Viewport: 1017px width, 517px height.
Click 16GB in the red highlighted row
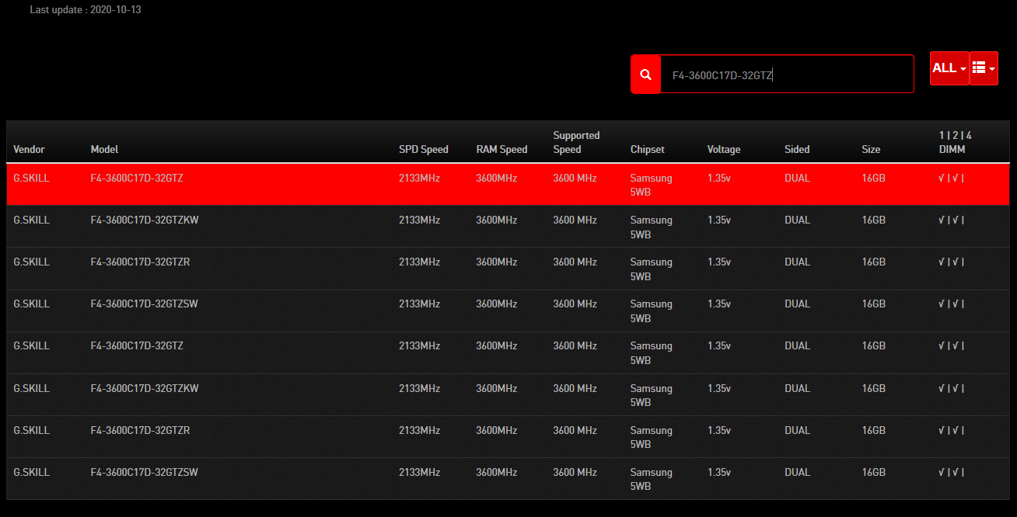(873, 179)
